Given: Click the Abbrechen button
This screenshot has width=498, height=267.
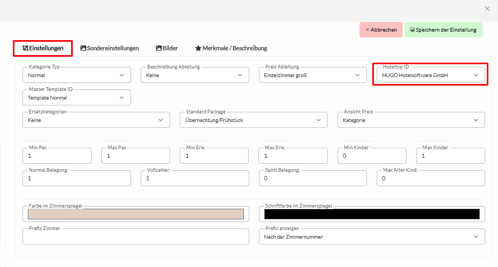Looking at the screenshot, I should click(x=381, y=30).
